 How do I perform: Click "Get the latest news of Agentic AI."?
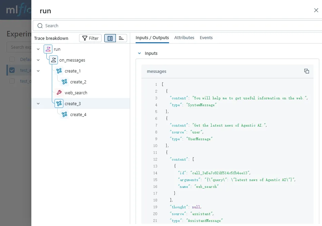(x=229, y=125)
